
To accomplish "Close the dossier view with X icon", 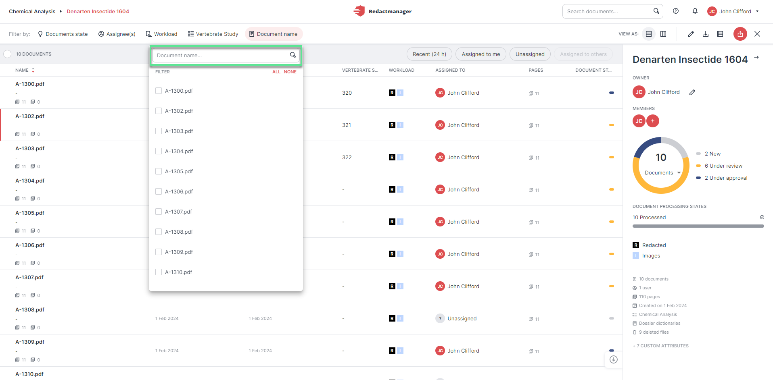I will [757, 34].
